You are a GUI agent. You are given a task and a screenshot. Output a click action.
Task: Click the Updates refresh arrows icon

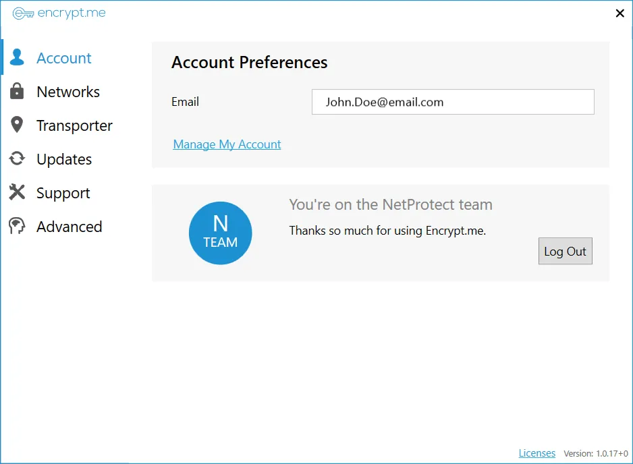pos(17,158)
